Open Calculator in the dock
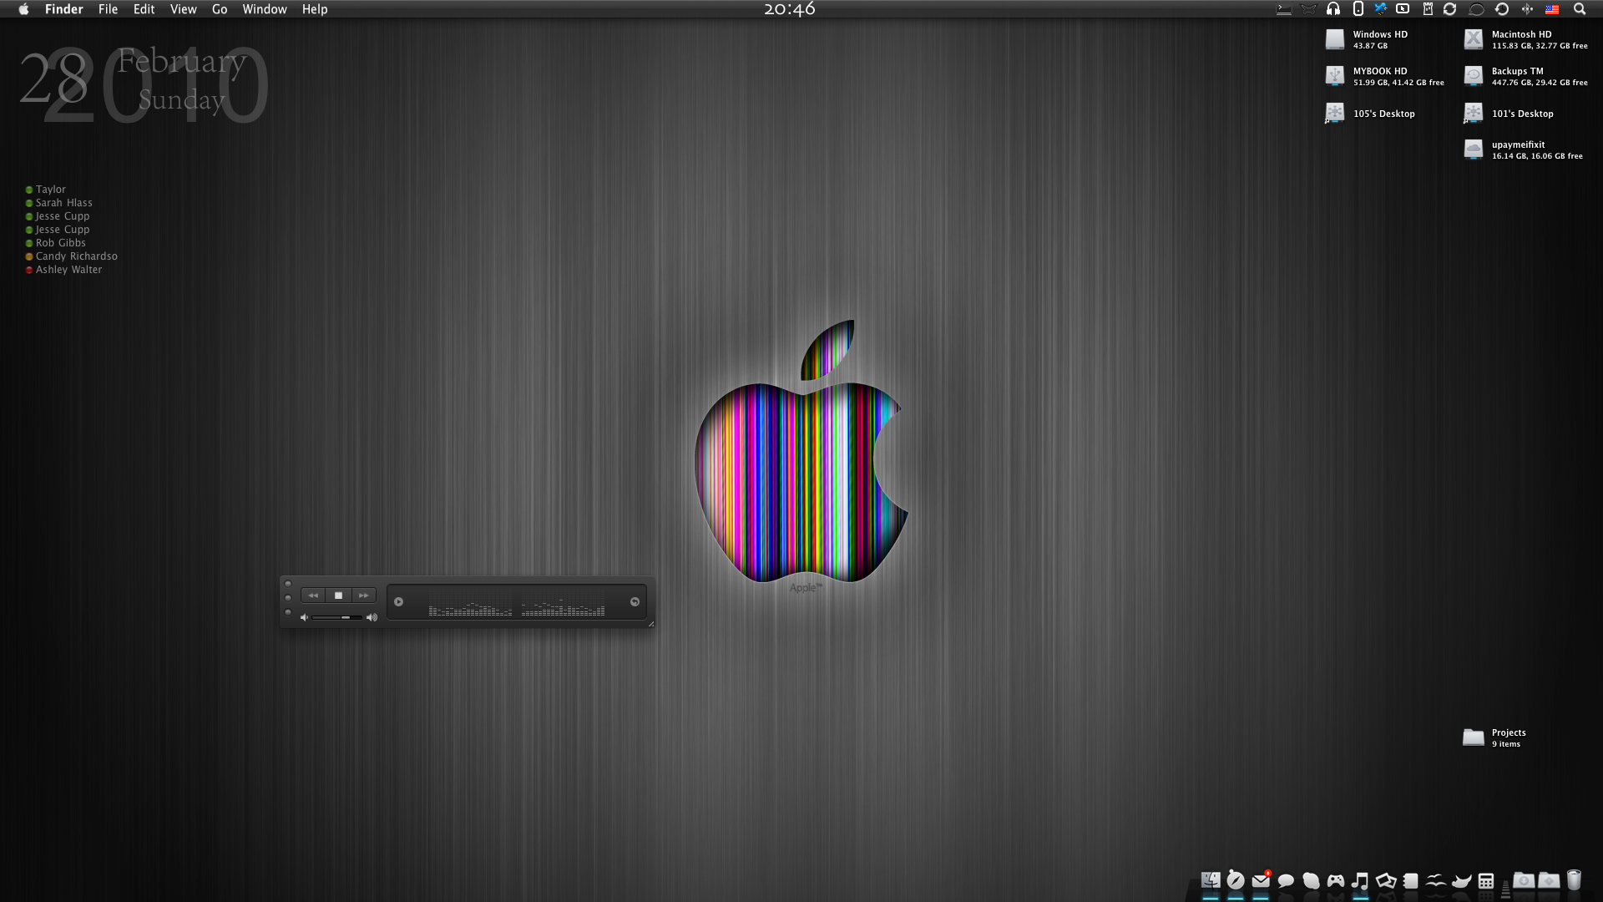Image resolution: width=1603 pixels, height=902 pixels. pos(1486,880)
